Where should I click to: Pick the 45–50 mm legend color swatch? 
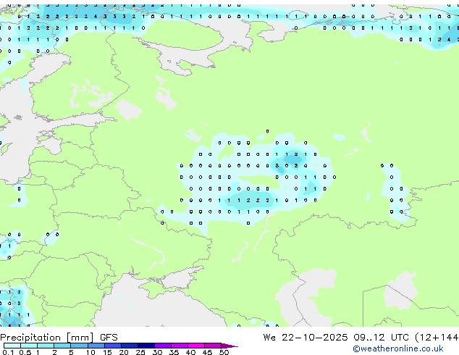(x=213, y=346)
